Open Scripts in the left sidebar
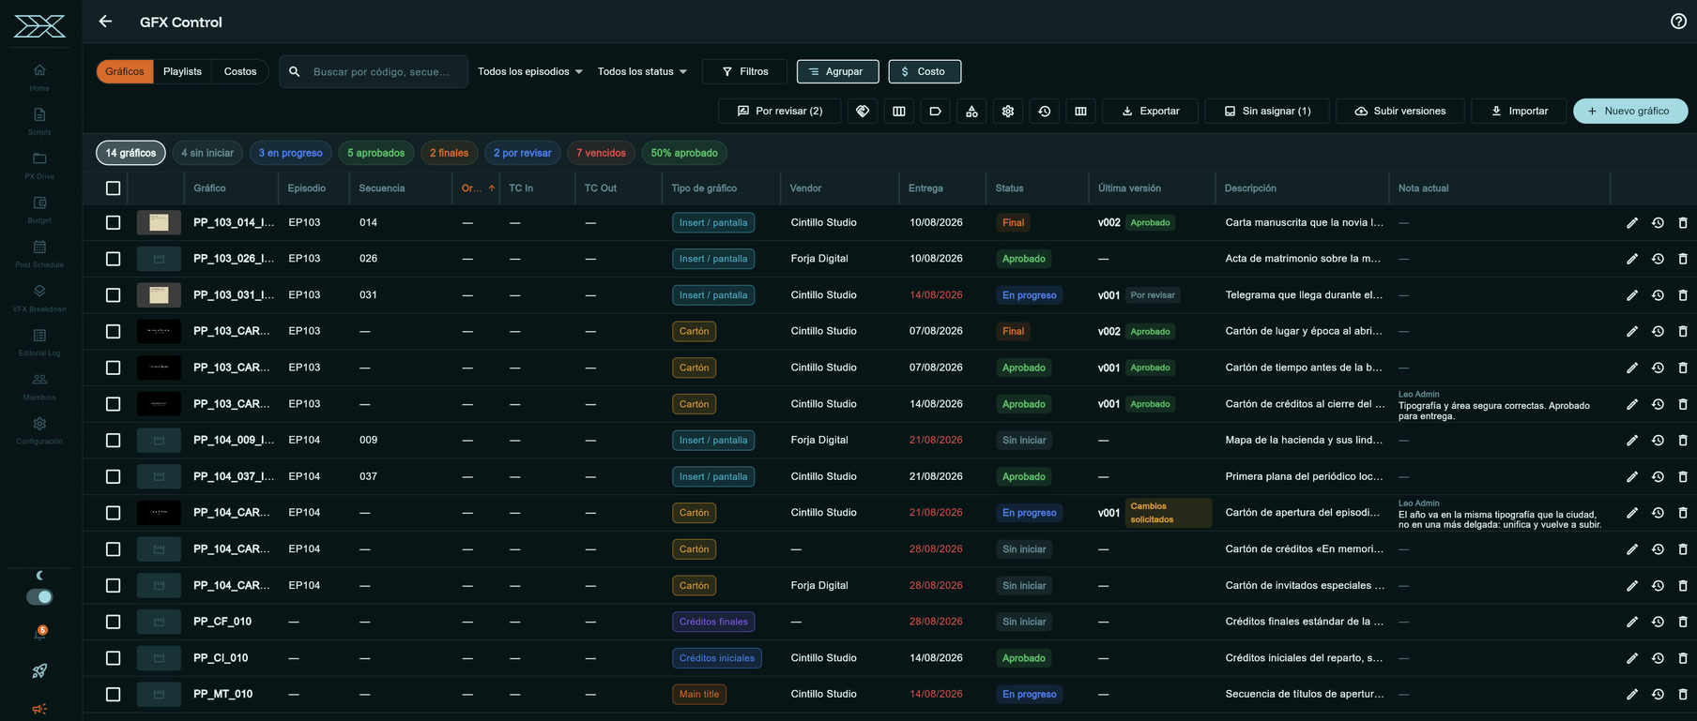Screen dimensions: 1697x721 39,121
